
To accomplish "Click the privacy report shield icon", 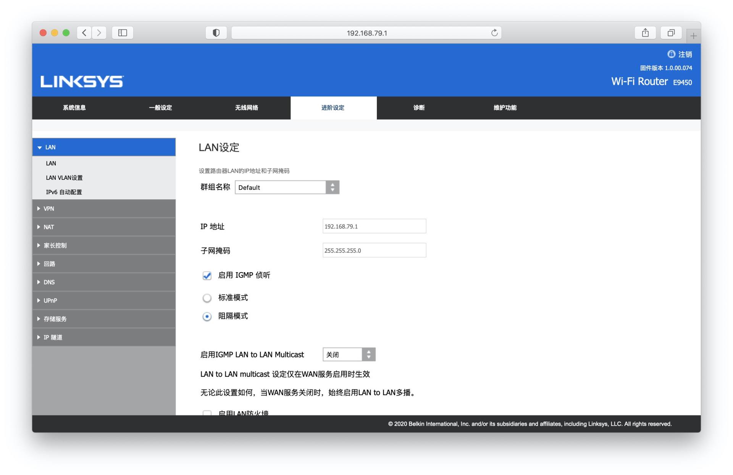I will (216, 33).
